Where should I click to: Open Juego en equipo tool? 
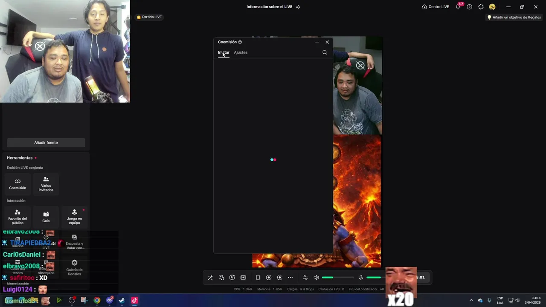pos(74,217)
